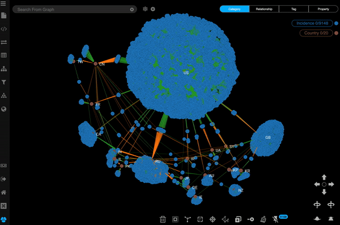Open the table view icon
Image resolution: width=340 pixels, height=225 pixels.
point(4,56)
